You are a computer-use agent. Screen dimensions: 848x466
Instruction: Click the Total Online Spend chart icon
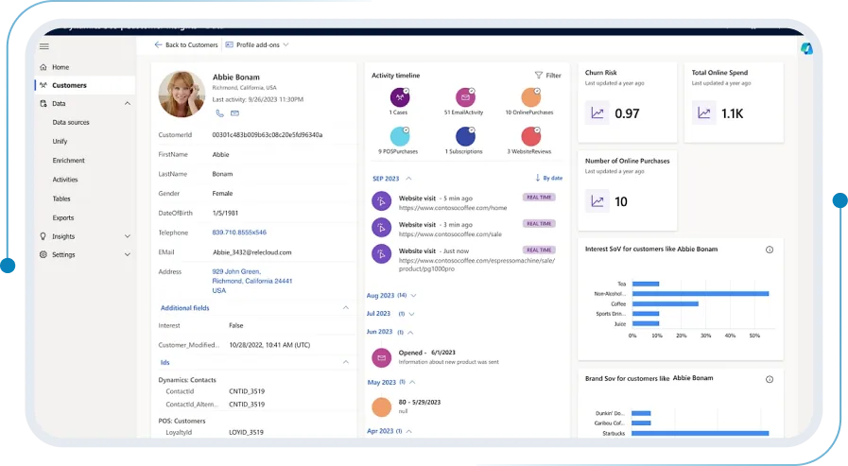point(703,113)
